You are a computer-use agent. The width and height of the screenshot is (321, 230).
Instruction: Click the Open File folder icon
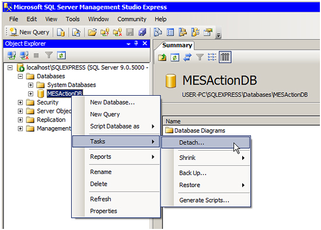pos(92,32)
